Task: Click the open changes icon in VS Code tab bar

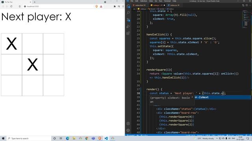Action: pos(243,5)
